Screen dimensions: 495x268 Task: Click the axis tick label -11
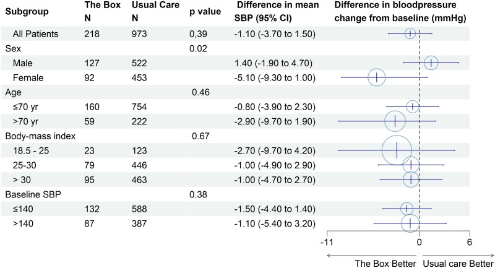[327, 242]
